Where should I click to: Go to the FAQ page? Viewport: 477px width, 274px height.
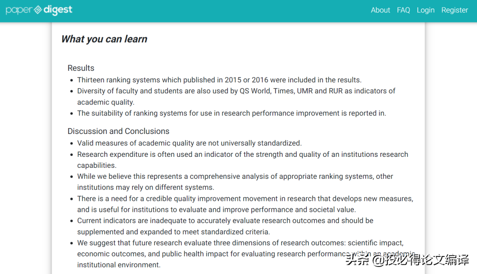coord(403,10)
